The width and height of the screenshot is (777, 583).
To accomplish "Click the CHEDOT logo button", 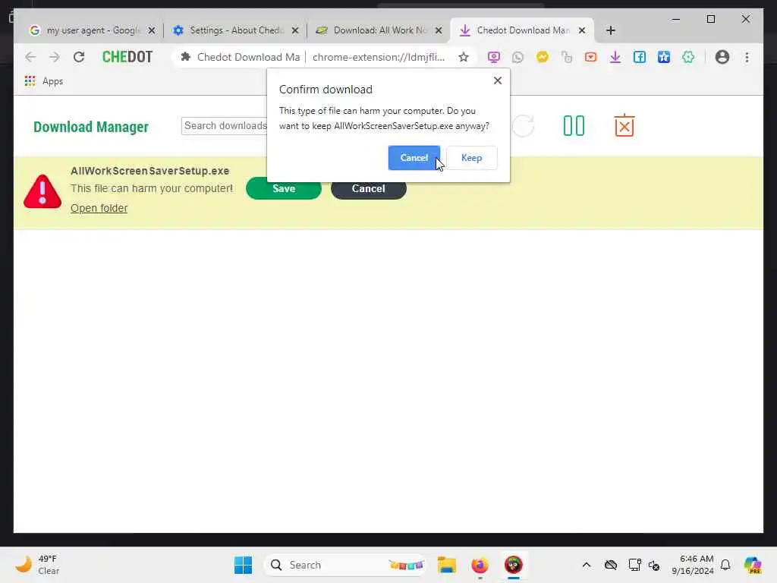I will pos(127,57).
